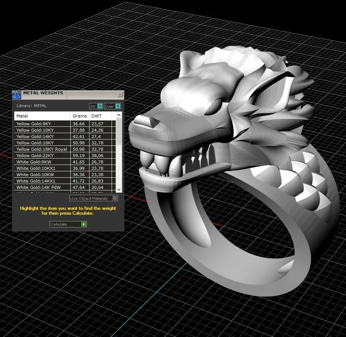
Task: Click the 36.99 grams value
Action: (79, 168)
